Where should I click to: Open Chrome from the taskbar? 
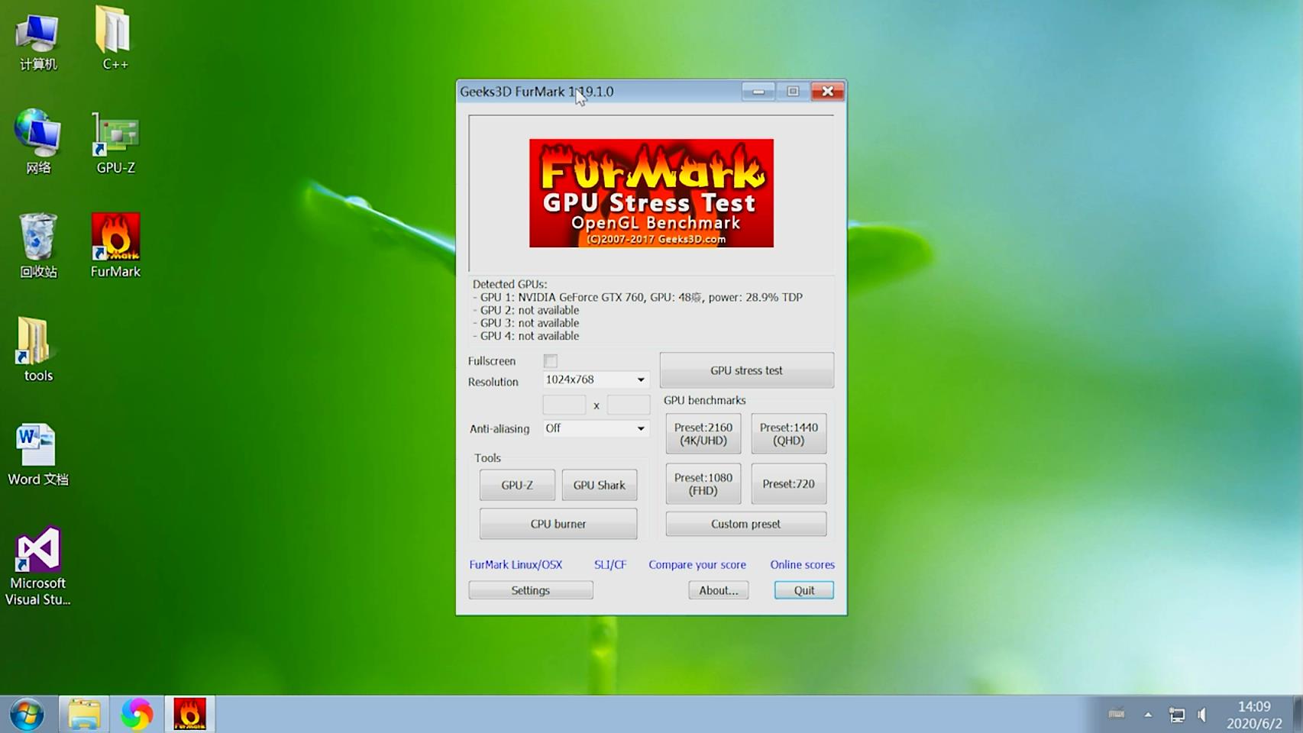point(137,712)
